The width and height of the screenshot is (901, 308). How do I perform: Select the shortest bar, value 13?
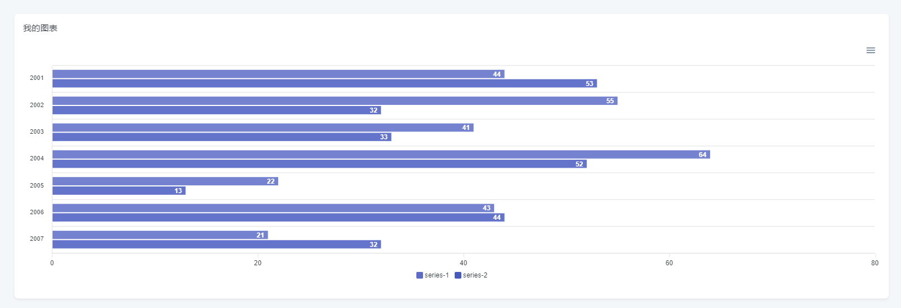(x=119, y=191)
